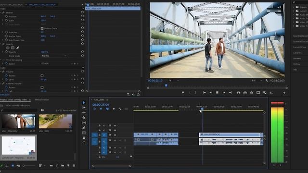Viewport: 308px width, 173px height.
Task: Select the Selection tool in timeline toolbar
Action: [x=84, y=102]
